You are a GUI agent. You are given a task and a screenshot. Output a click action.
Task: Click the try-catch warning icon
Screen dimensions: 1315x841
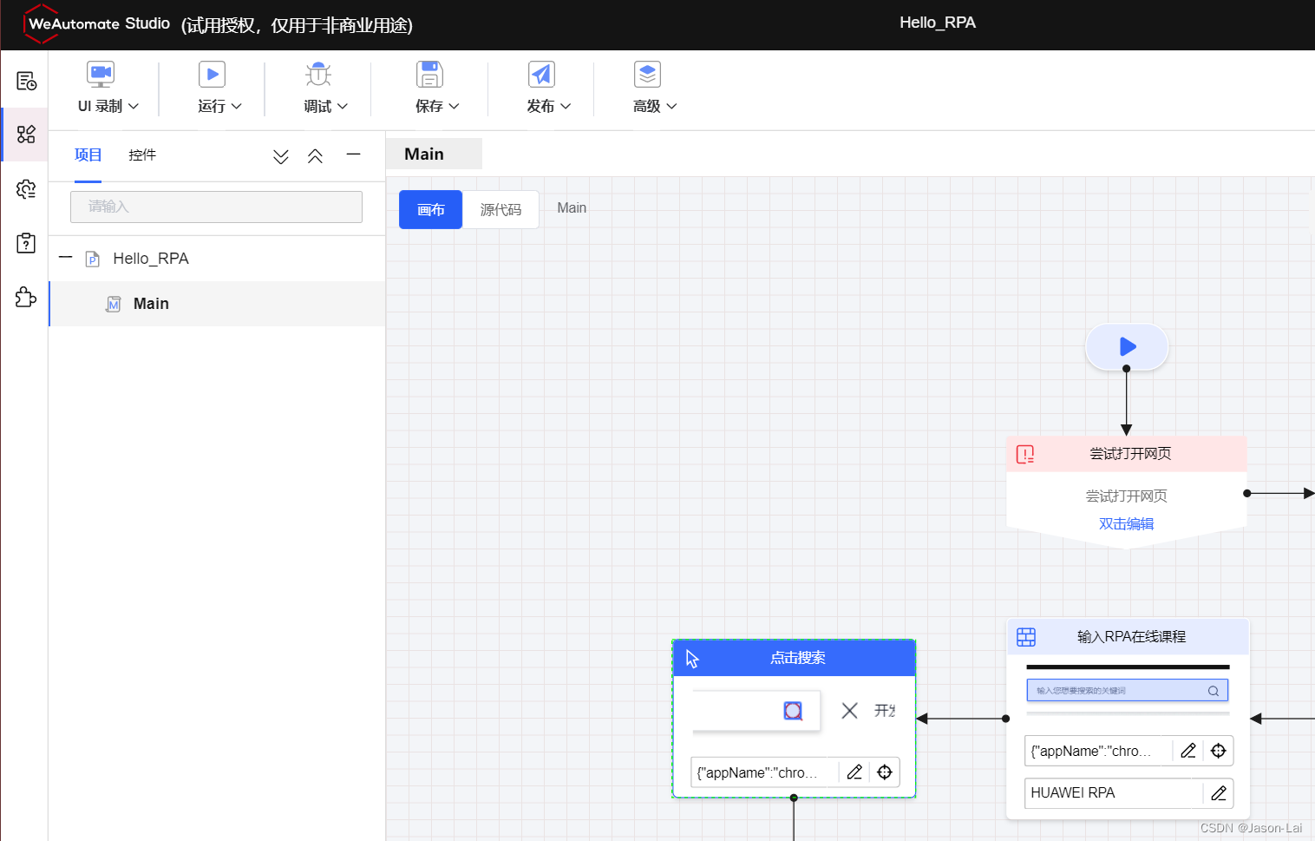click(1025, 454)
